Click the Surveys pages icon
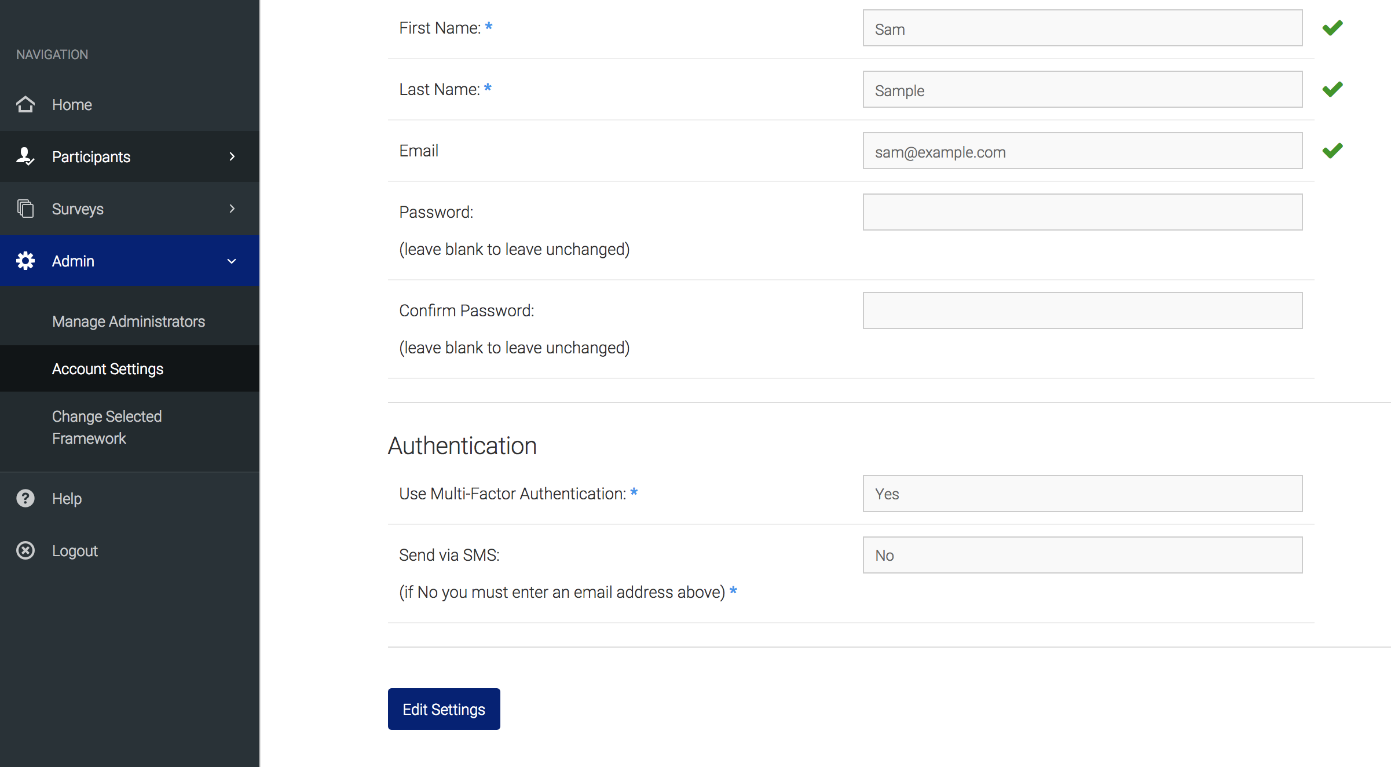 [x=25, y=209]
